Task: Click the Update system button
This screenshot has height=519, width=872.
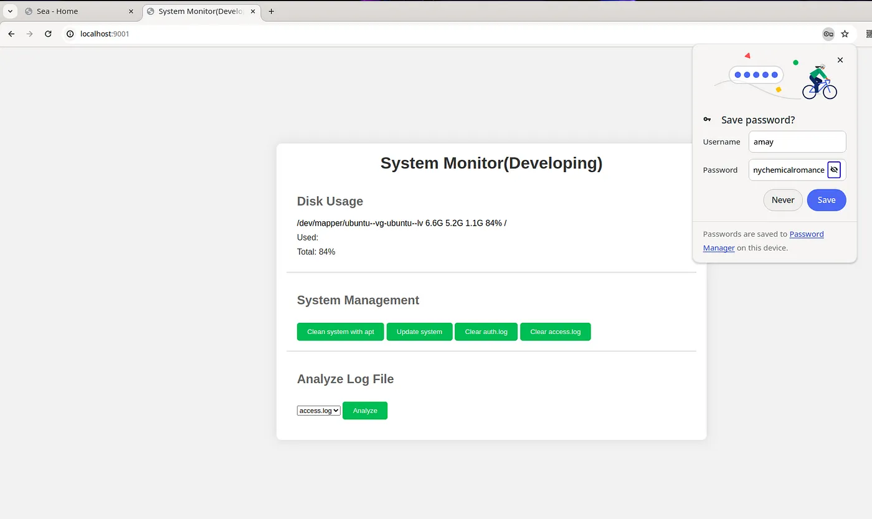Action: pos(419,331)
